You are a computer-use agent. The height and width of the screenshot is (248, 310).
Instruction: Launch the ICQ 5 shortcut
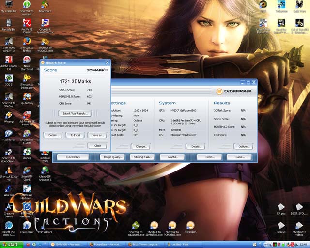click(9, 80)
